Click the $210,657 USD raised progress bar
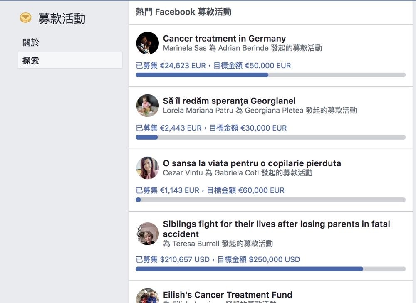 click(x=270, y=269)
